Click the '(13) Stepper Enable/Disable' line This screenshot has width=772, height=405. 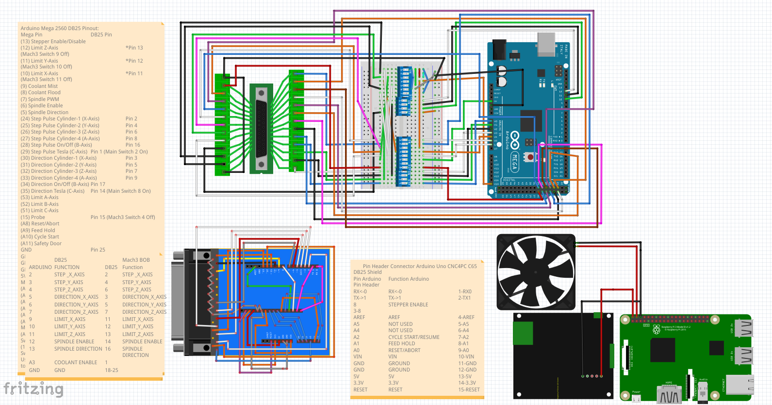(x=53, y=41)
